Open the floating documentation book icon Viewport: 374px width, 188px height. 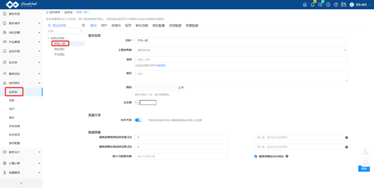(366, 152)
